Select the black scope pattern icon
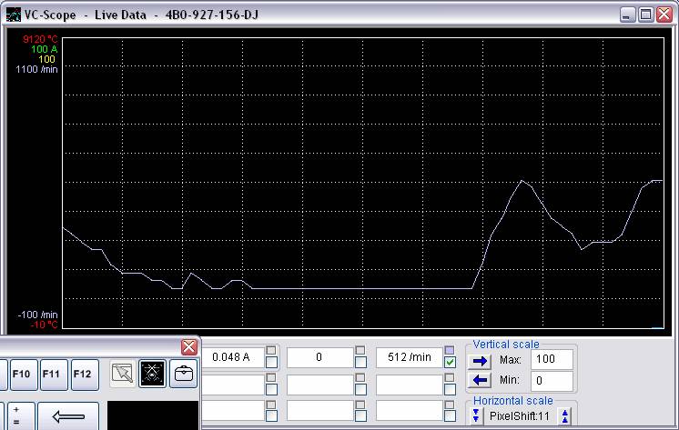The height and width of the screenshot is (430, 679). click(153, 373)
